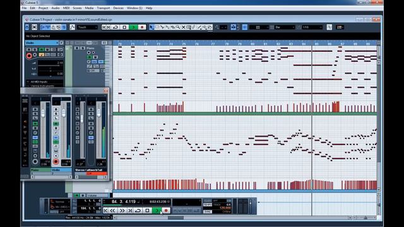
Task: Mute the Violin channel in mixer
Action: [x=56, y=109]
